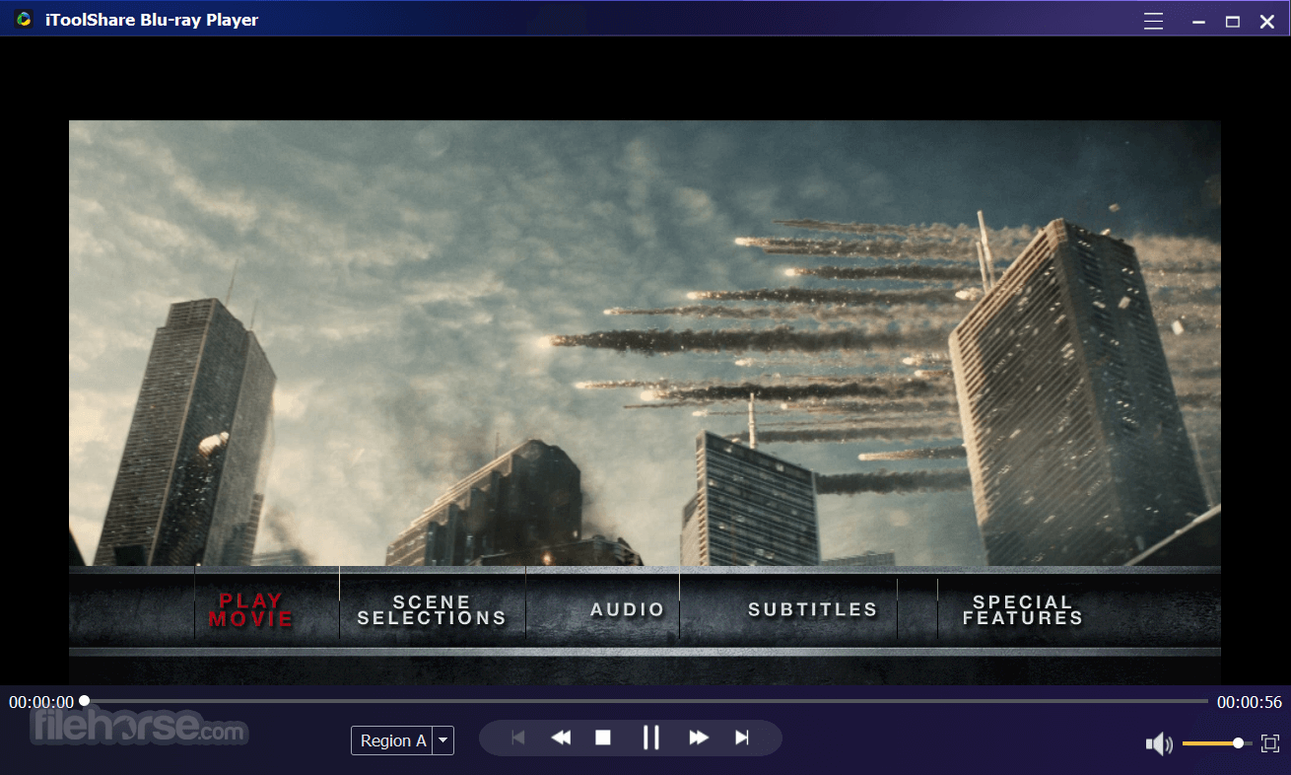The height and width of the screenshot is (775, 1291).
Task: Click the iToolShare Blu-ray Player title text
Action: (x=152, y=20)
